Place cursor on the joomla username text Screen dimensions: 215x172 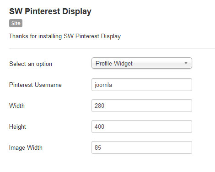tap(103, 85)
